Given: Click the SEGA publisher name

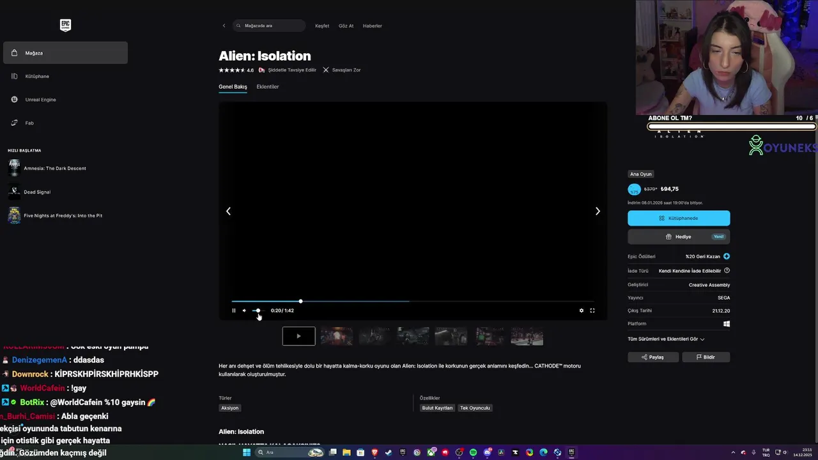Looking at the screenshot, I should [723, 298].
